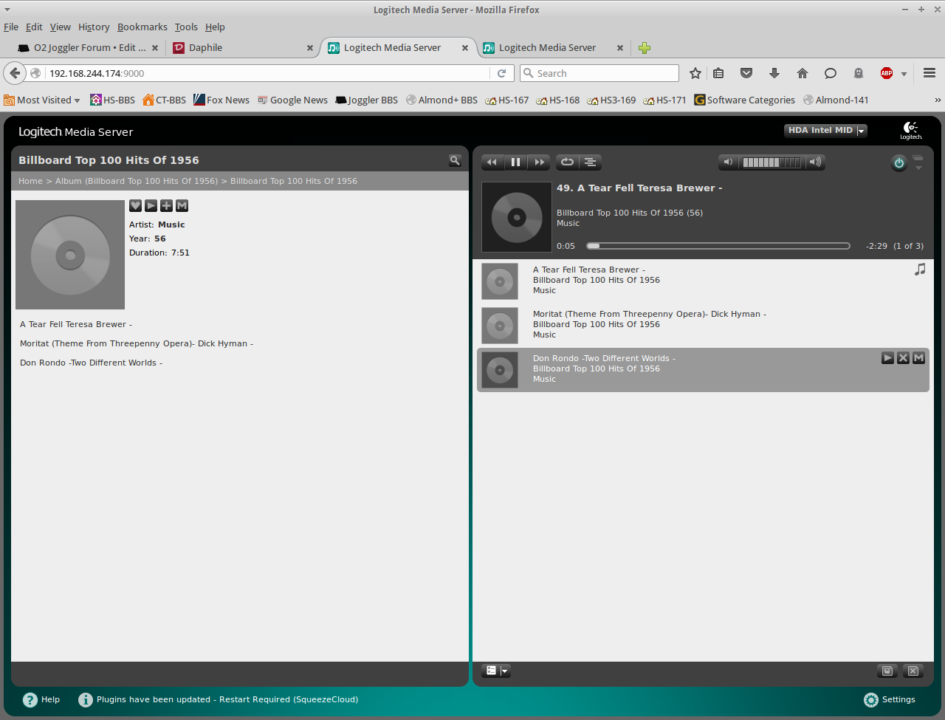Select A Tear Fell track in album list
Screen dimensions: 945x720
coord(76,324)
